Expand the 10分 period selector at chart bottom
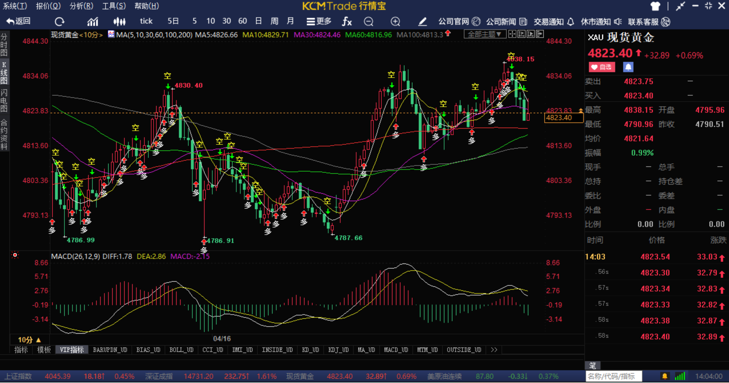Screen dimensions: 729x383 coord(29,340)
